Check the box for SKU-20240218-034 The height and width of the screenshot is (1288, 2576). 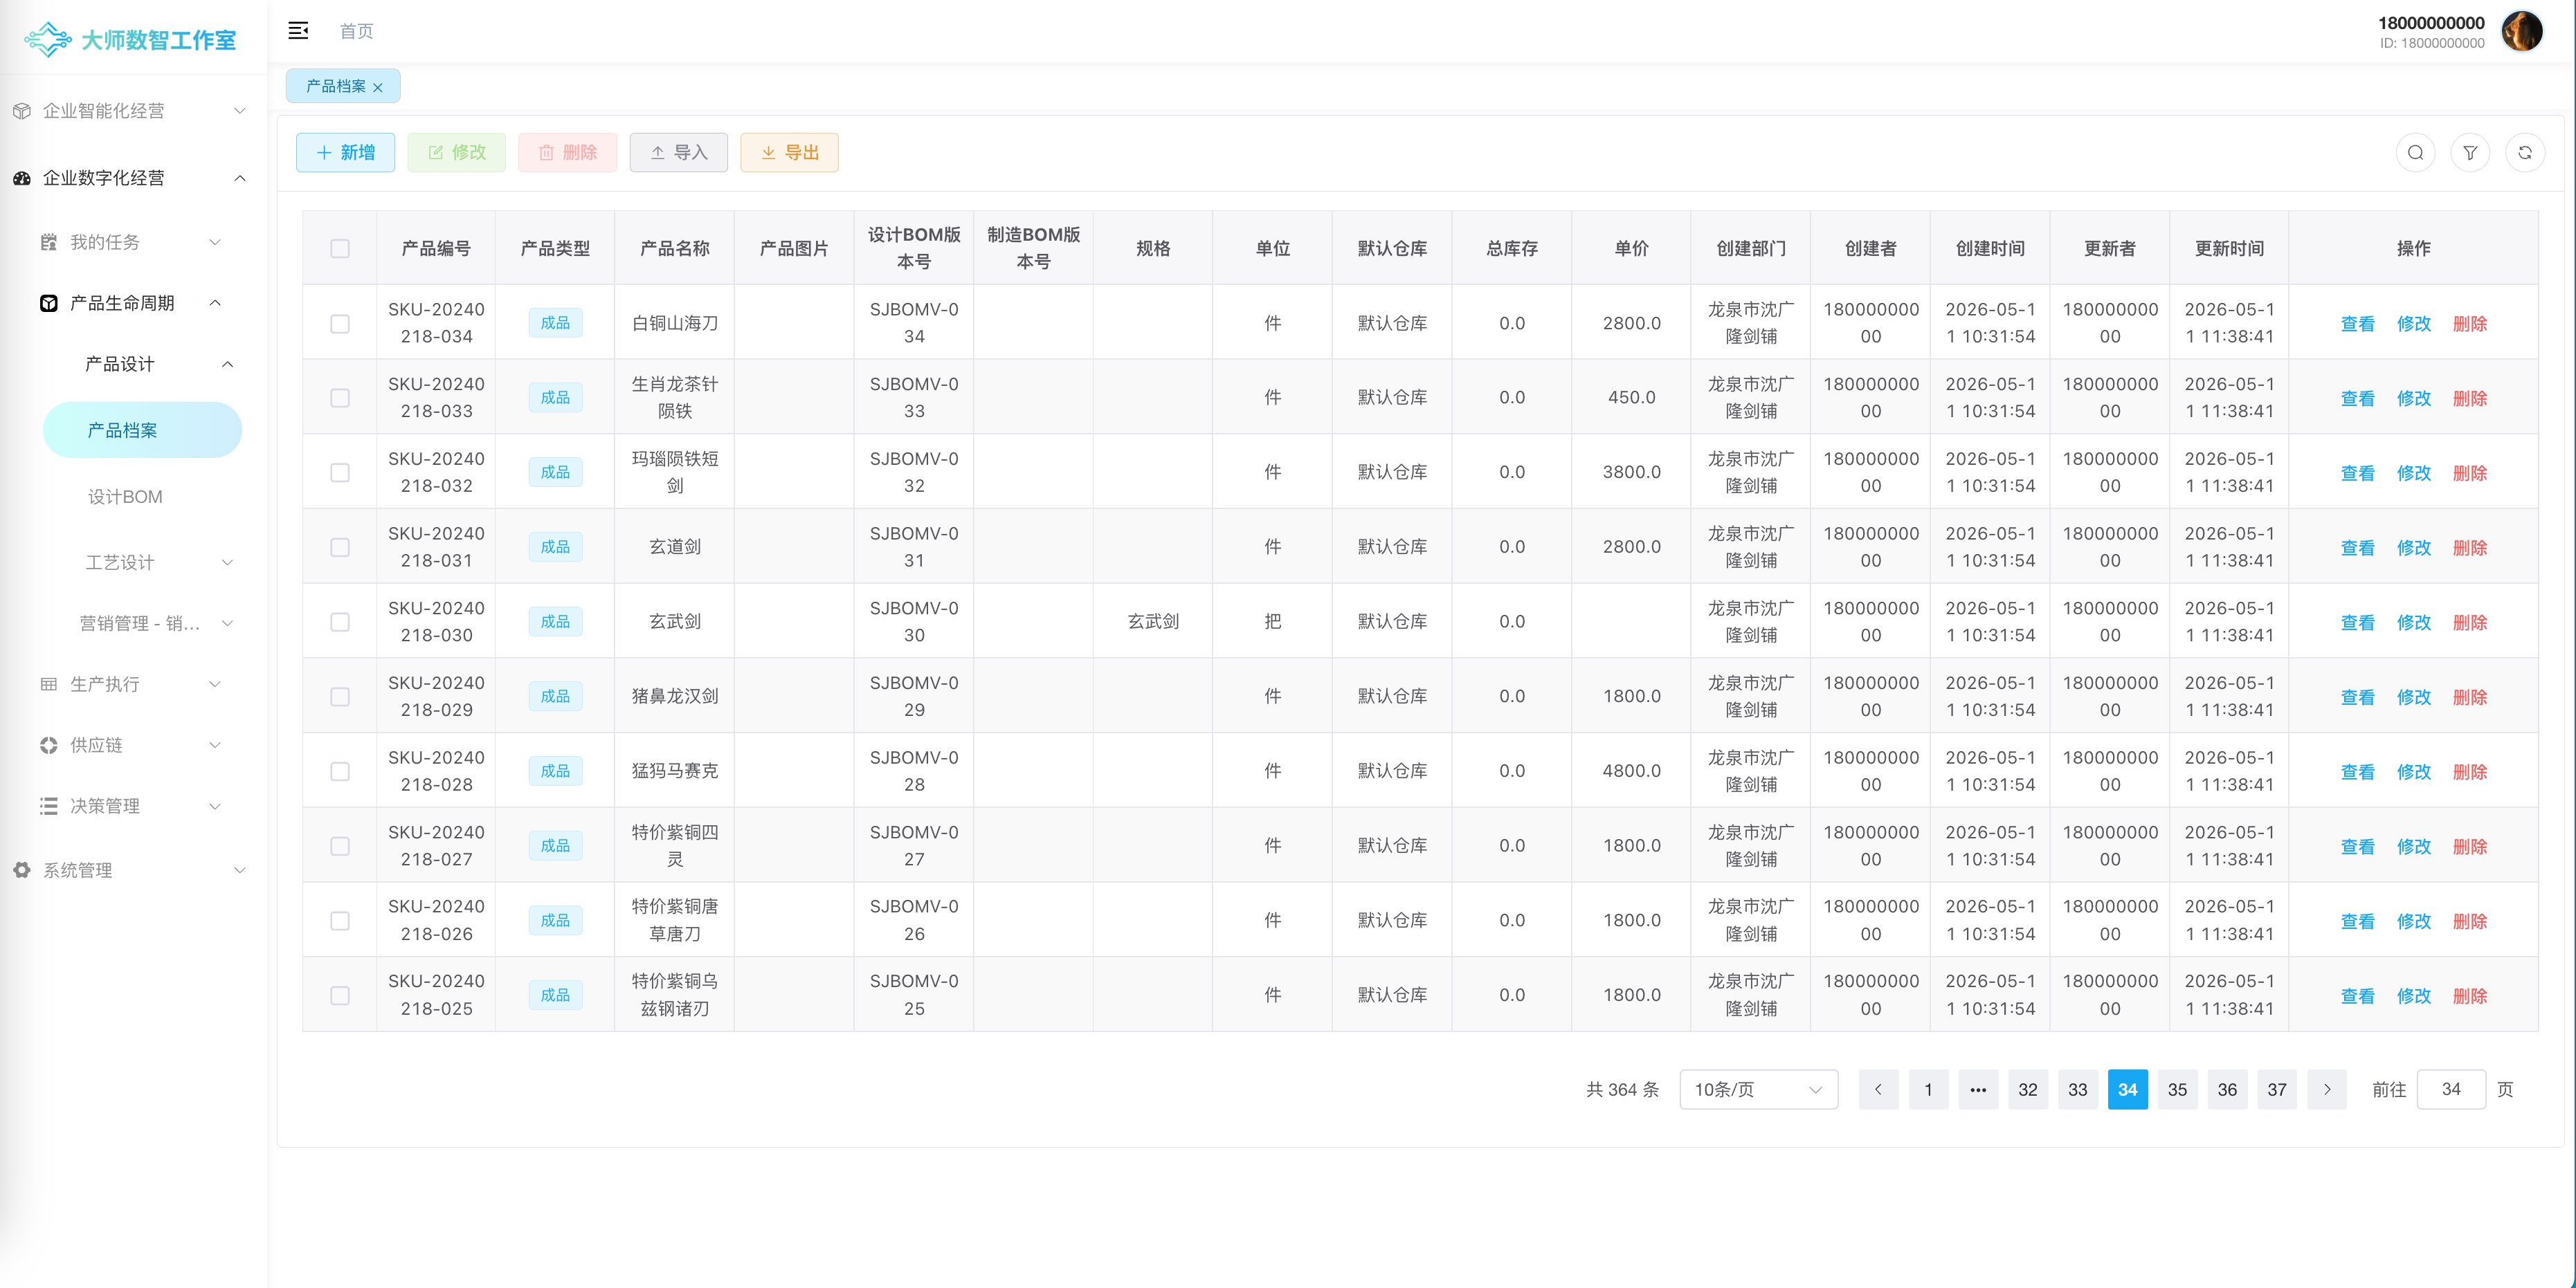click(340, 324)
